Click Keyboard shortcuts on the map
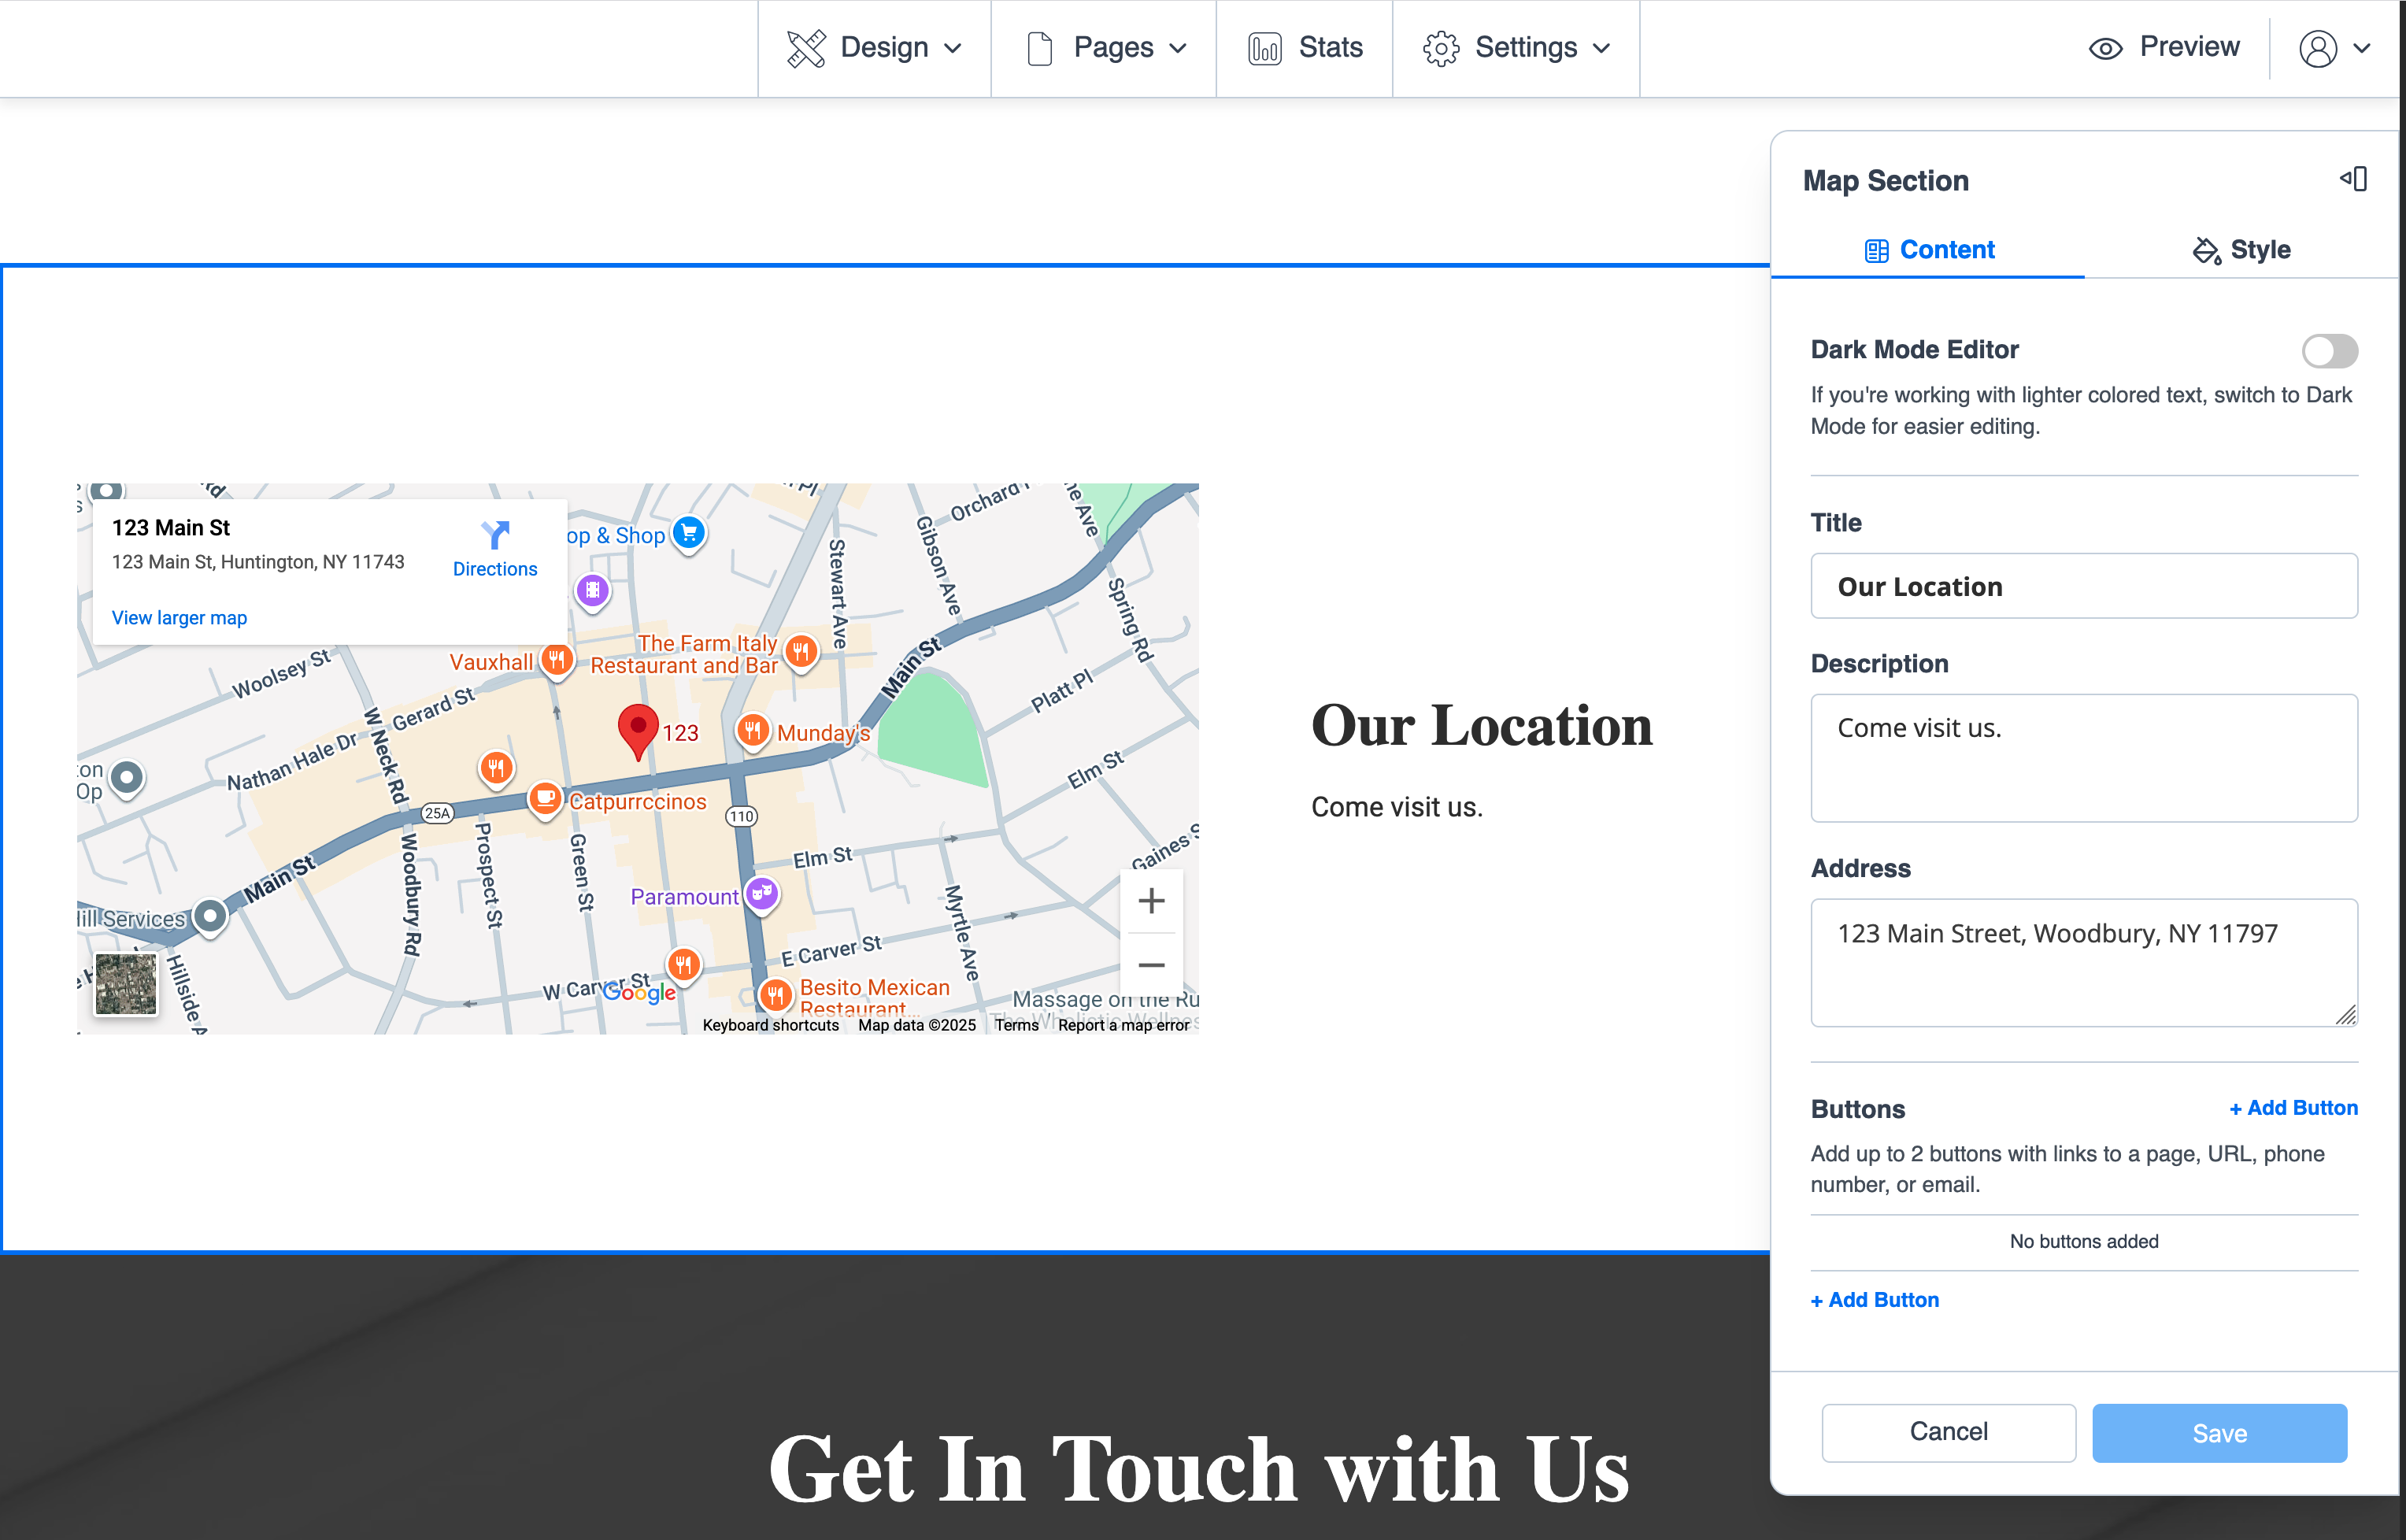 click(x=770, y=1025)
